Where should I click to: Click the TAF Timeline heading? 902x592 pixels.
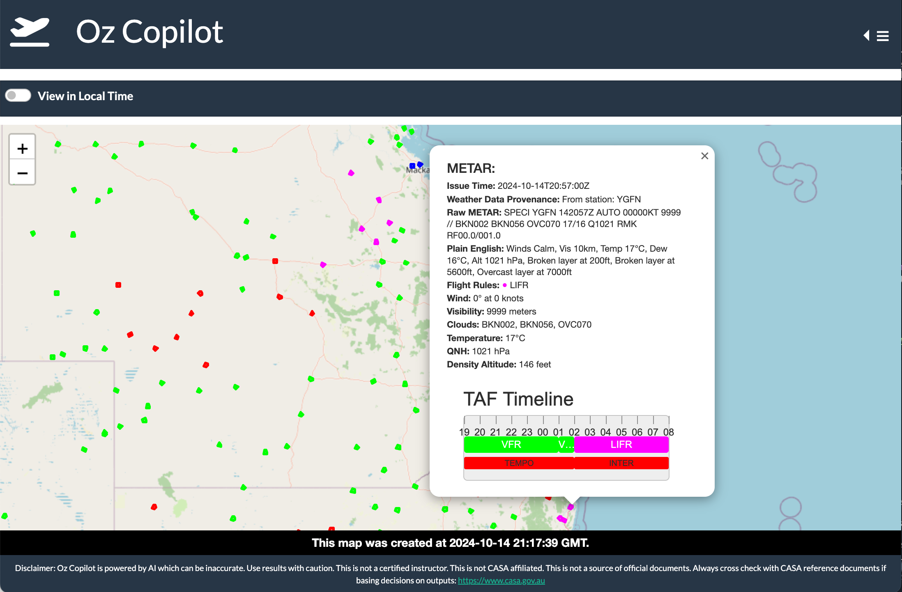coord(518,399)
